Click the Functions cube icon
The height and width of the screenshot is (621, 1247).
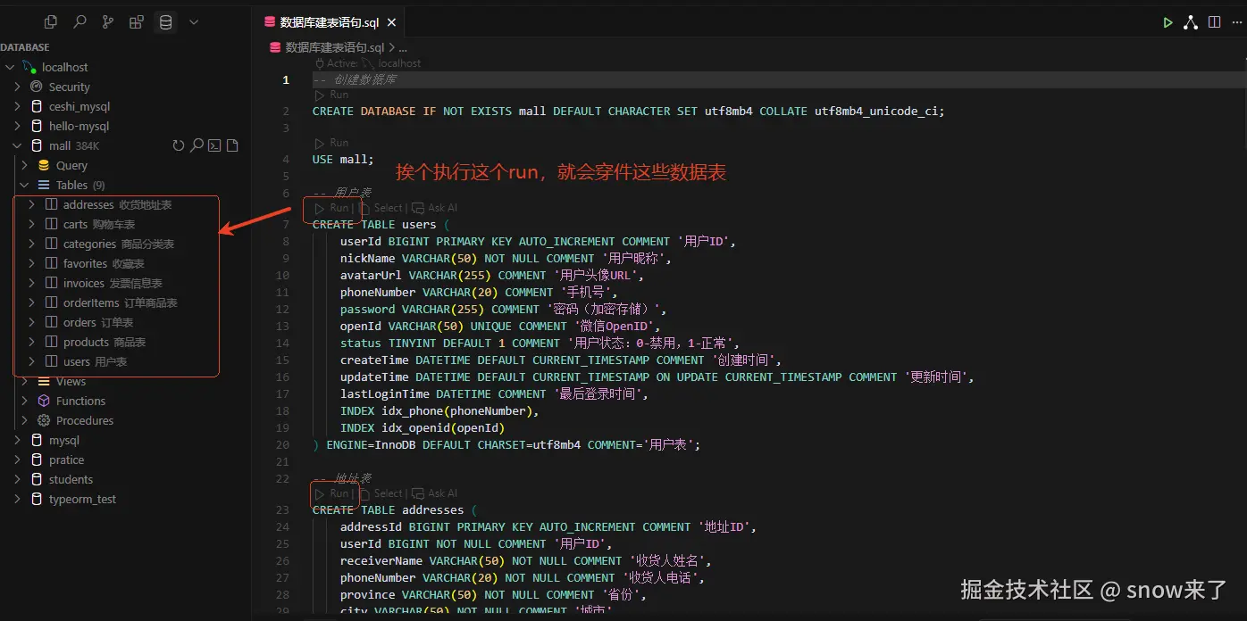point(44,401)
